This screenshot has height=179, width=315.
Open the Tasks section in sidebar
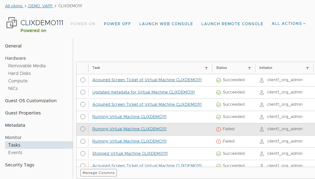14,145
